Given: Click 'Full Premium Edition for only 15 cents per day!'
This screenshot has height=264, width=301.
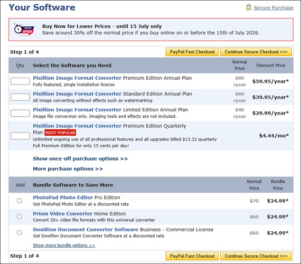Looking at the screenshot, I should [81, 146].
